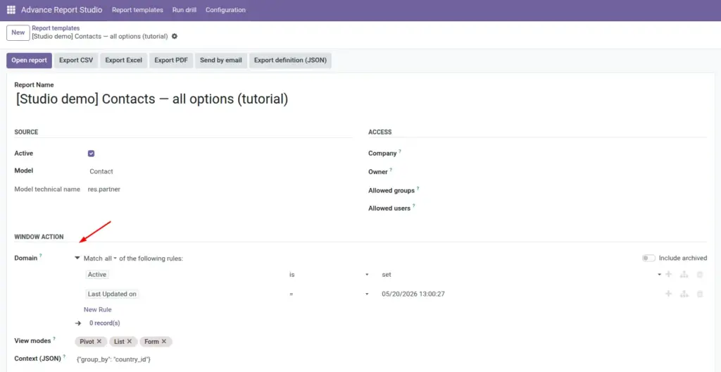
Task: Open the Run drill menu
Action: click(x=184, y=10)
